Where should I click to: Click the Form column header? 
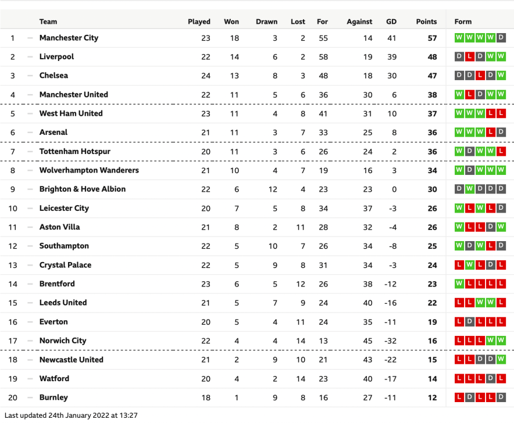point(463,21)
